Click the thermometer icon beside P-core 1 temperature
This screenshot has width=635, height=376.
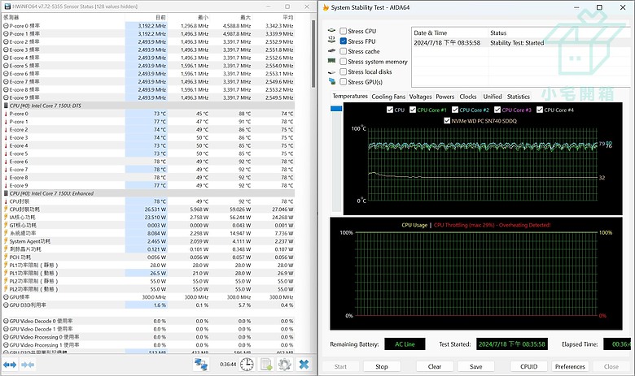(6, 122)
